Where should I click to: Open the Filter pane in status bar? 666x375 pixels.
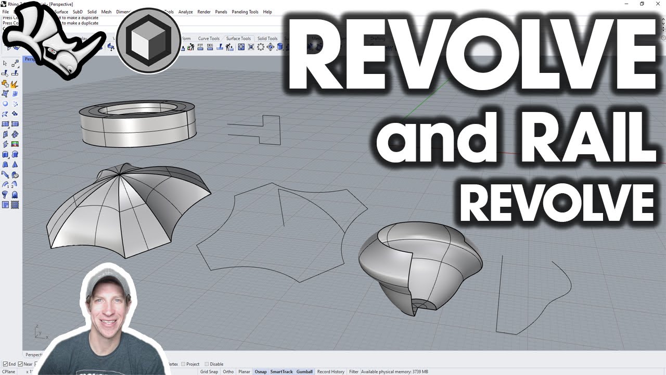tap(354, 371)
